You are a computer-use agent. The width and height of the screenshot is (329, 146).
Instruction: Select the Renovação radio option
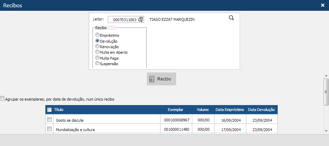coord(97,46)
